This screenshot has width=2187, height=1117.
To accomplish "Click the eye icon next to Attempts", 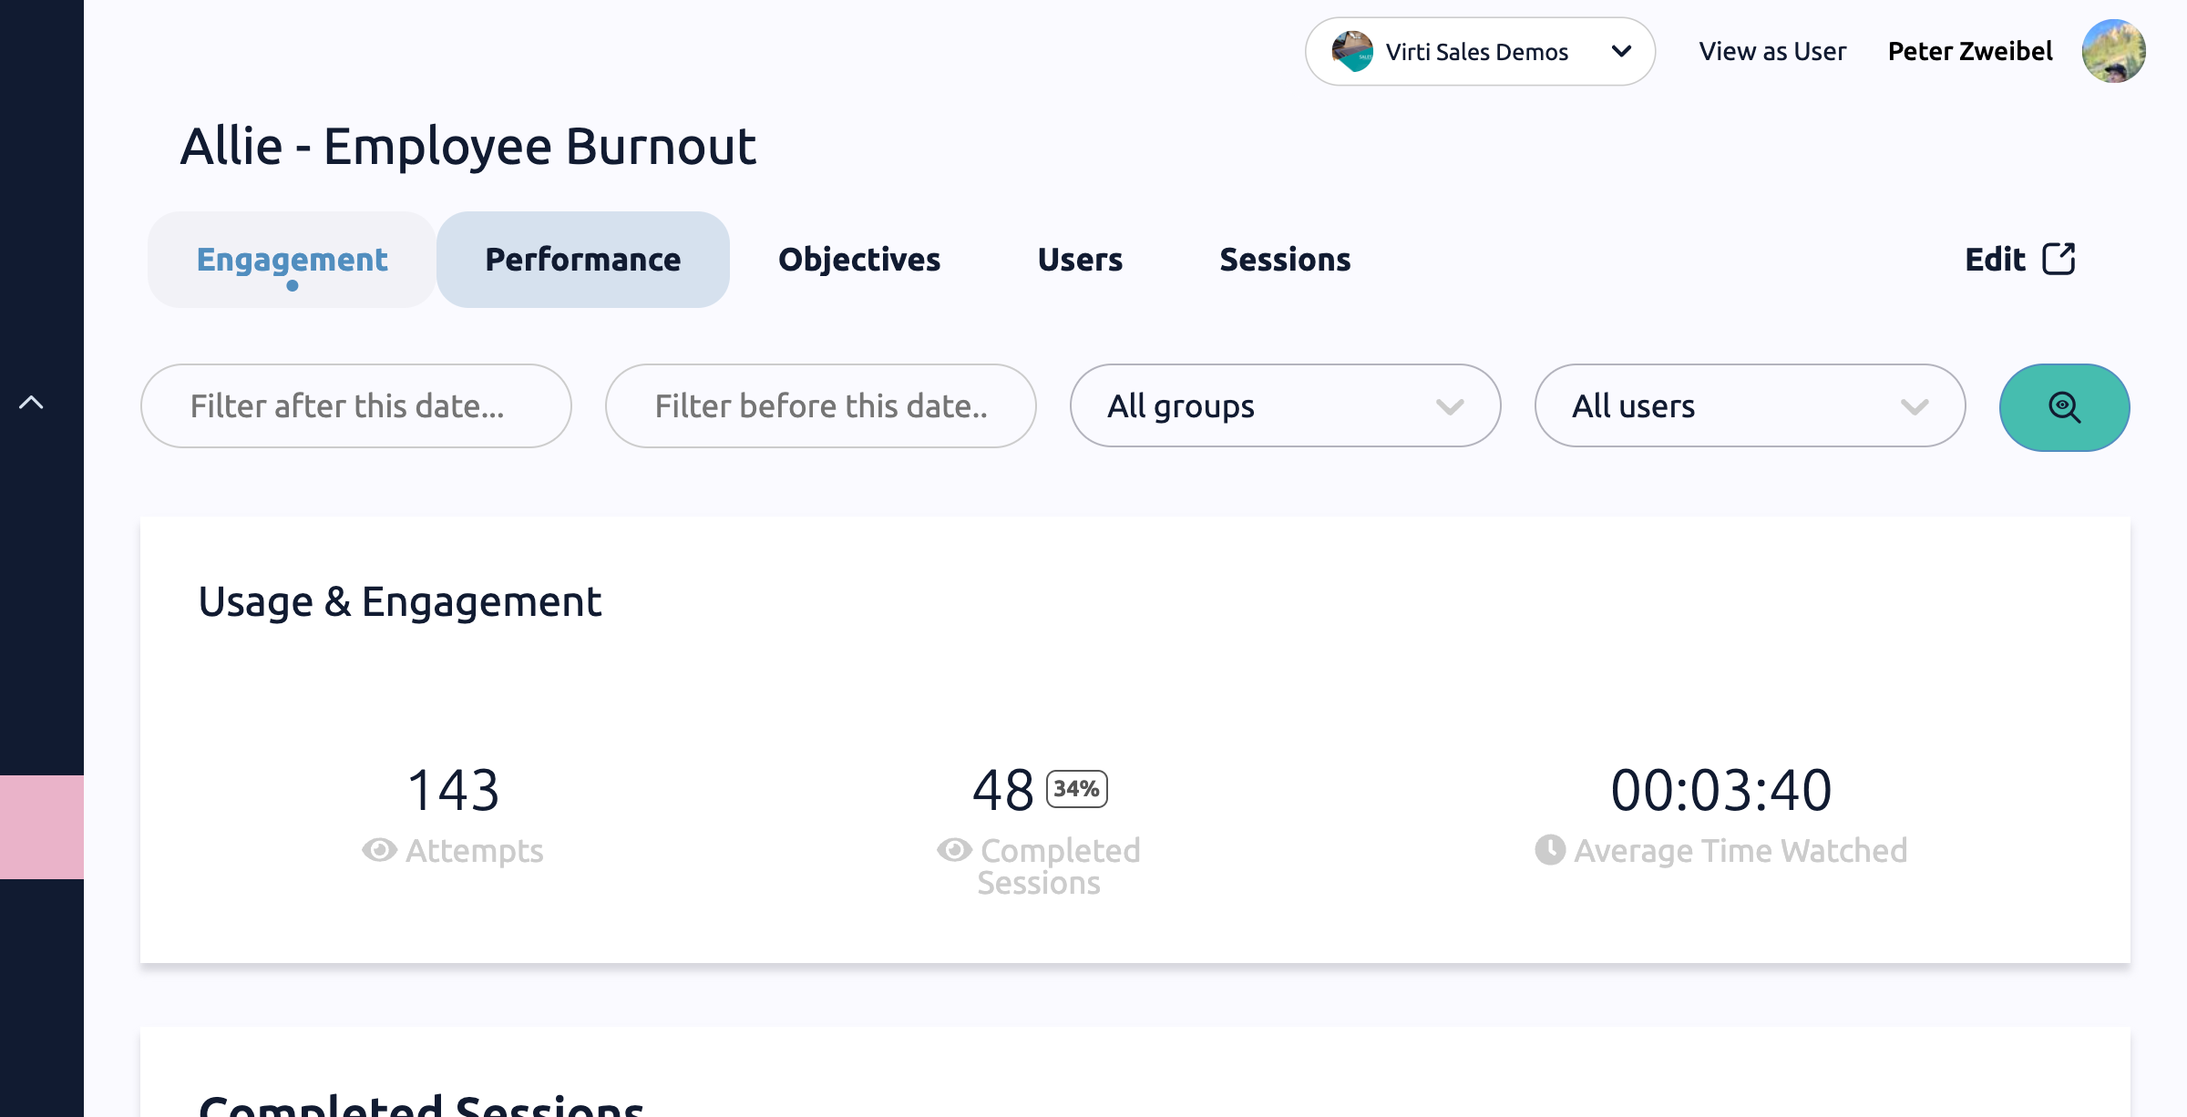I will tap(379, 850).
